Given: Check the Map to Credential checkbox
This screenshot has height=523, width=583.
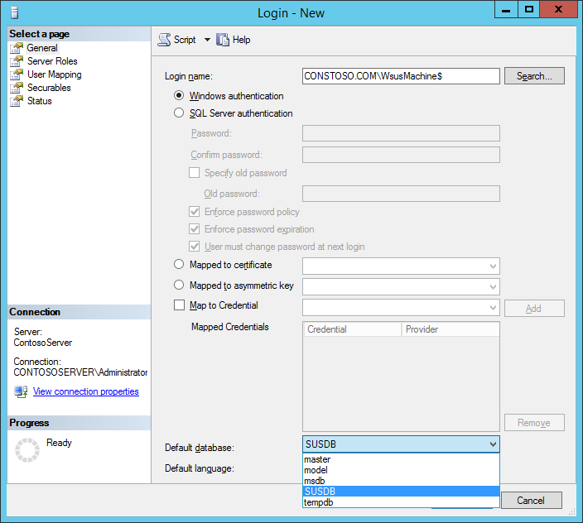Looking at the screenshot, I should point(179,305).
